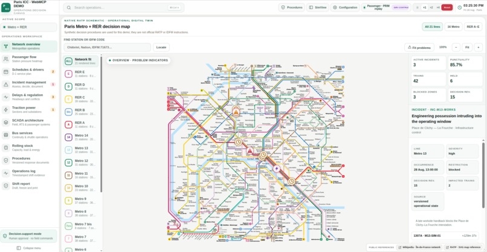Open the Wikipedia Île-de-France network reference link
Screen dimensions: 487x252
[x=419, y=247]
